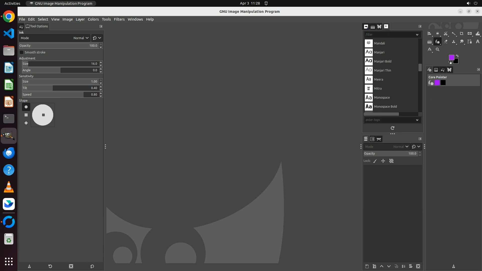The height and width of the screenshot is (271, 482).
Task: Choose the Crop tool
Action: (x=461, y=34)
